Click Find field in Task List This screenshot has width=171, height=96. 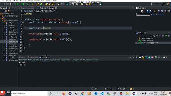coord(143,14)
